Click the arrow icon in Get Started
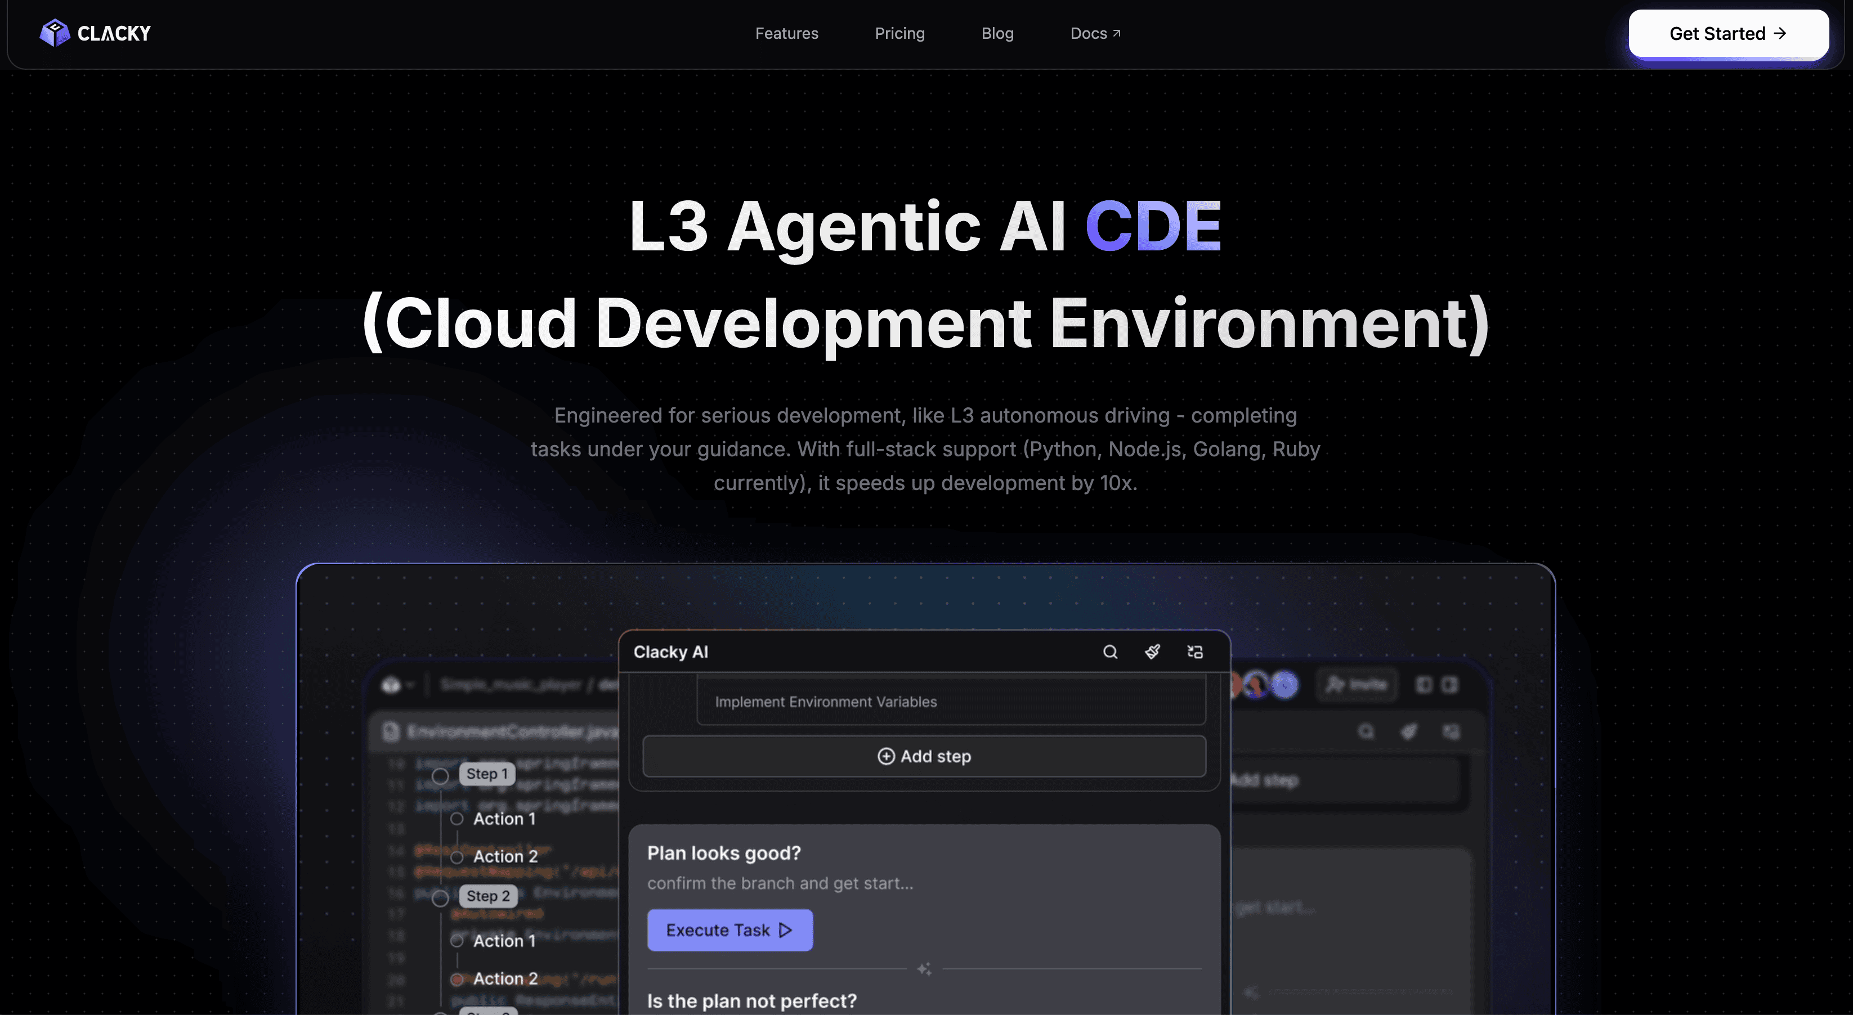The image size is (1853, 1015). coord(1780,33)
